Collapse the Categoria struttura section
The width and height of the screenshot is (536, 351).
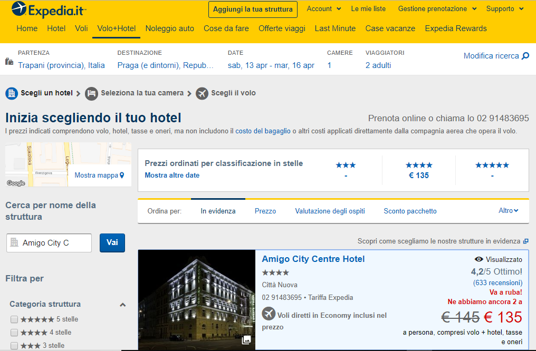pyautogui.click(x=123, y=305)
